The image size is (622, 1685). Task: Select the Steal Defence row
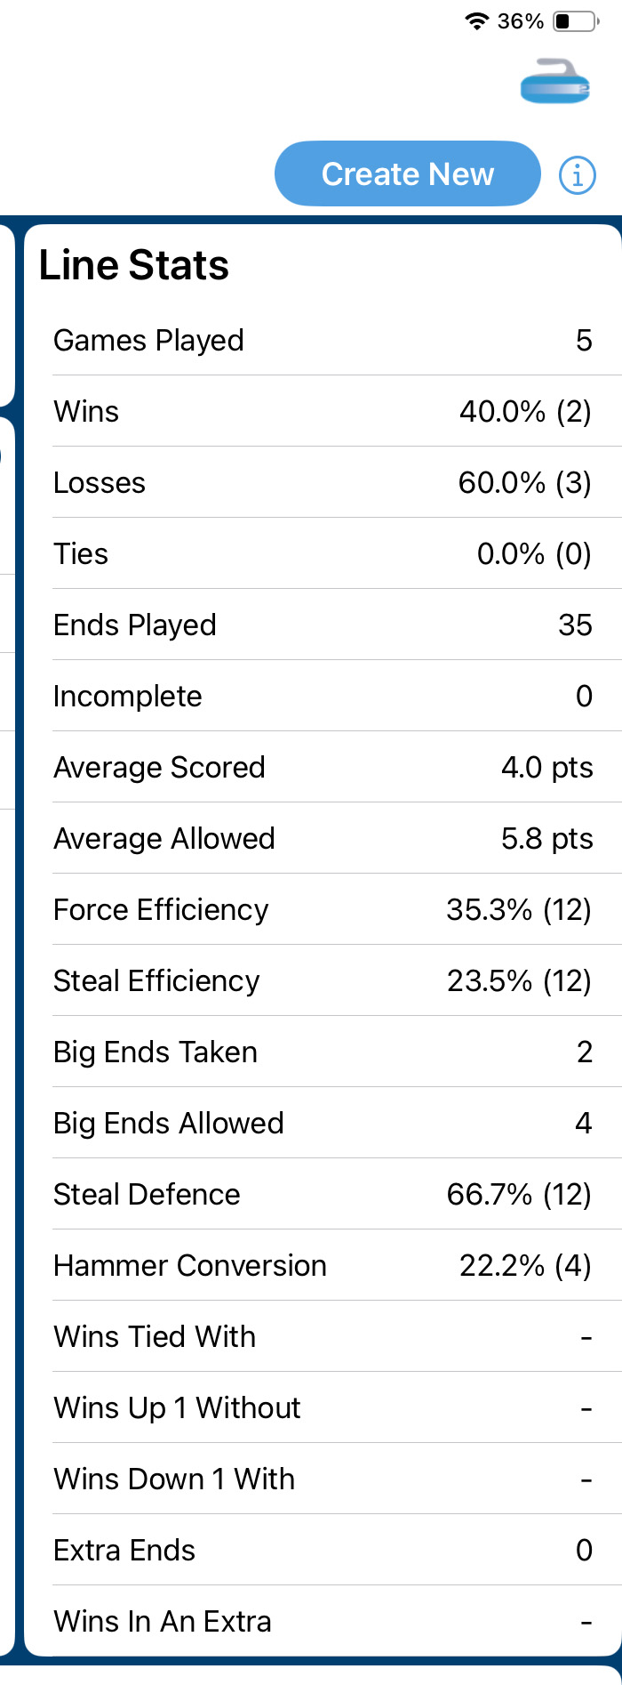point(323,1194)
